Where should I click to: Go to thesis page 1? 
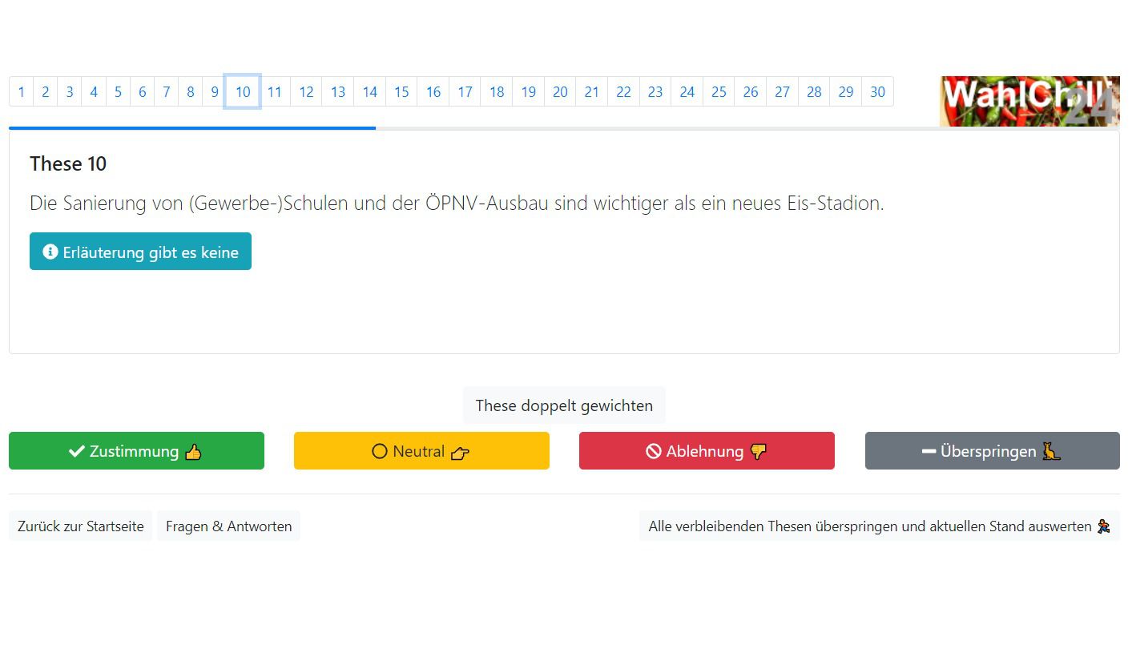[22, 92]
